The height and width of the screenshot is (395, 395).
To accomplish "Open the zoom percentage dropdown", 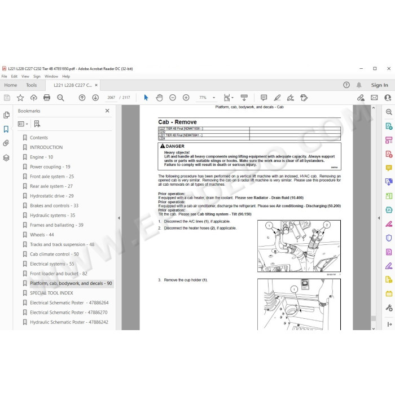I will point(214,98).
